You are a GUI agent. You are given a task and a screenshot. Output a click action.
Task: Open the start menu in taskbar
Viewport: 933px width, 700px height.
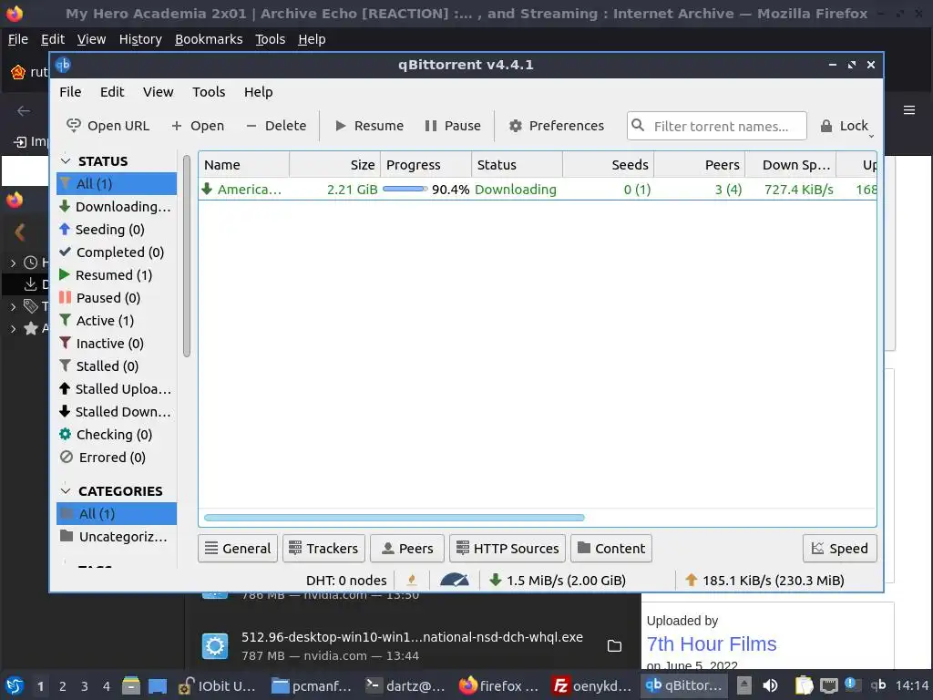[15, 685]
